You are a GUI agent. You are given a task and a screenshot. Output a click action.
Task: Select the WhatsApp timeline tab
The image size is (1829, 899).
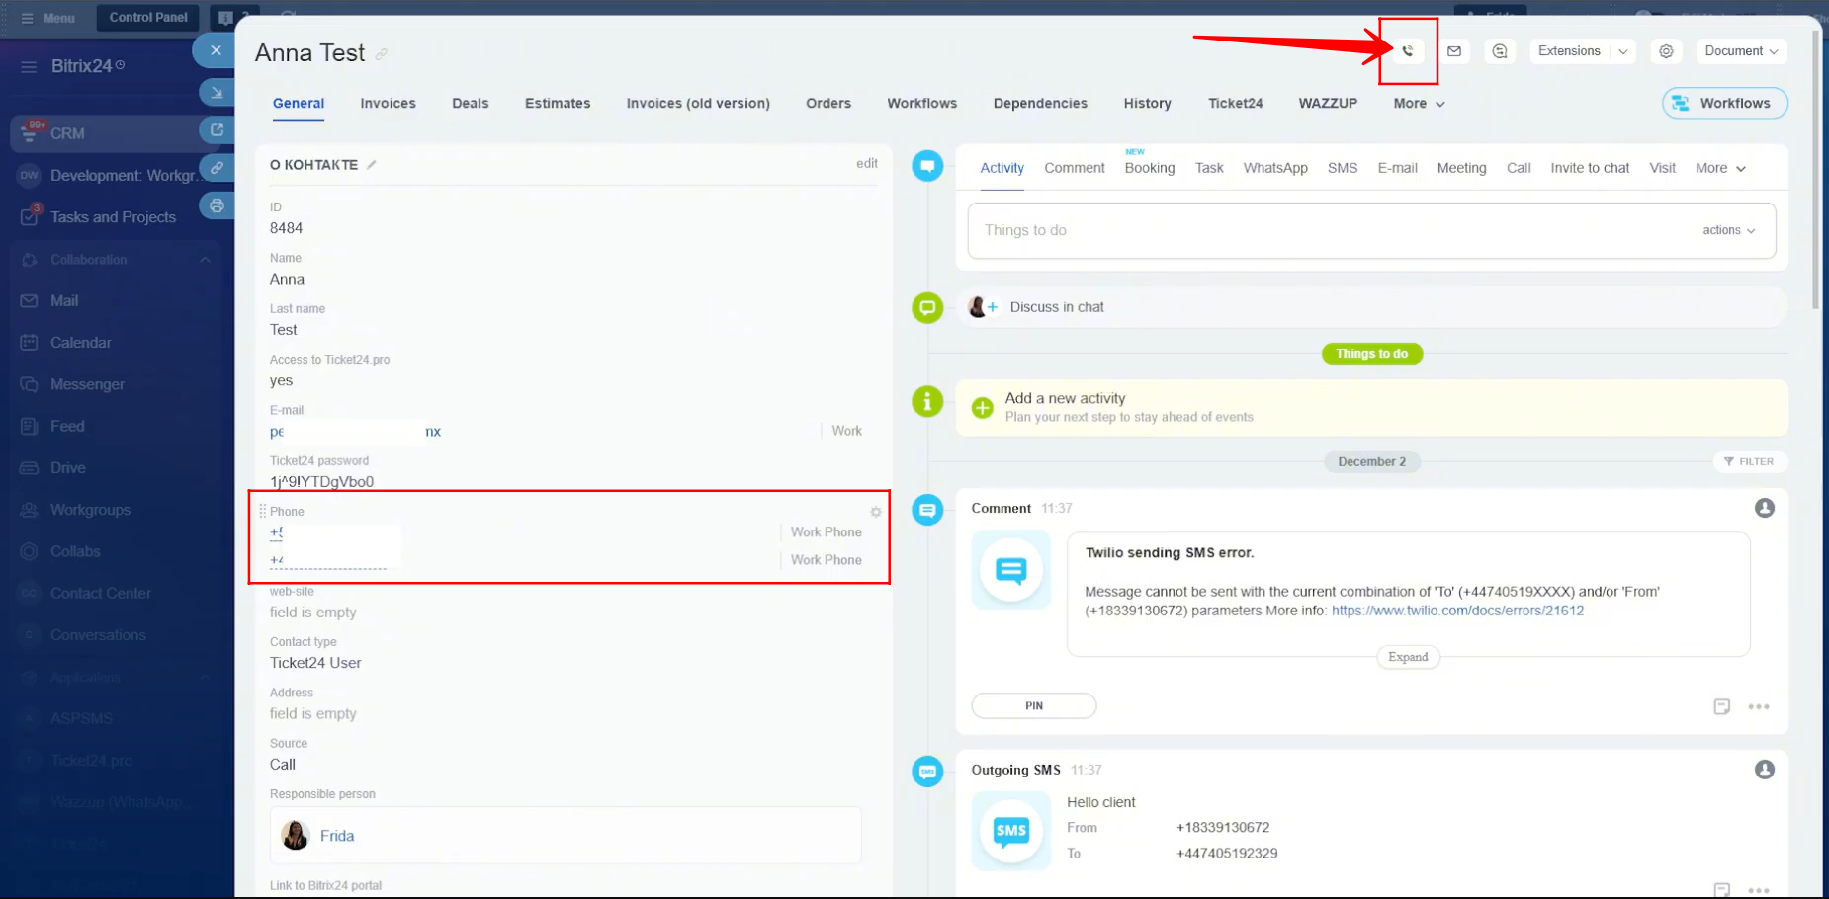(1274, 168)
